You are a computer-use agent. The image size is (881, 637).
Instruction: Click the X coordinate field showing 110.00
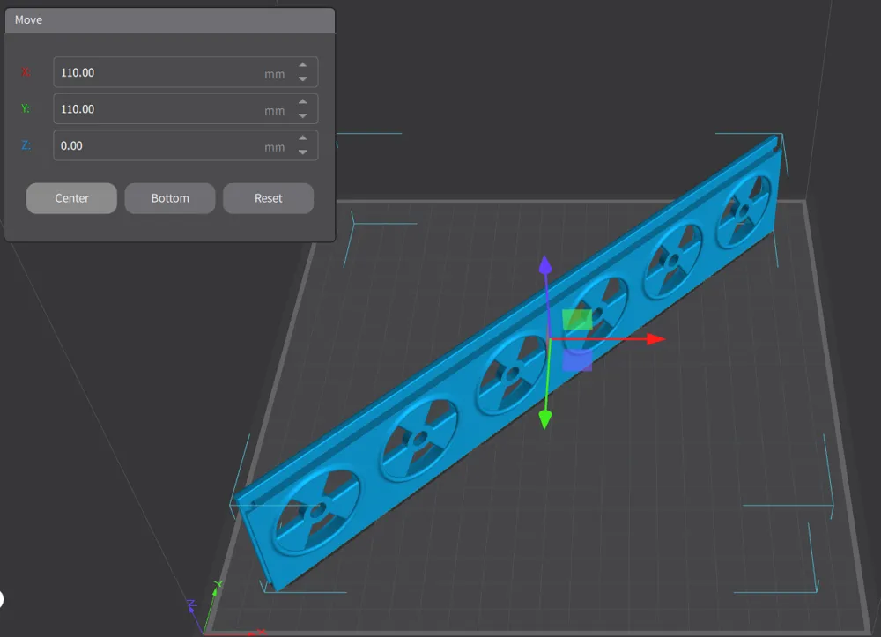[x=159, y=72]
